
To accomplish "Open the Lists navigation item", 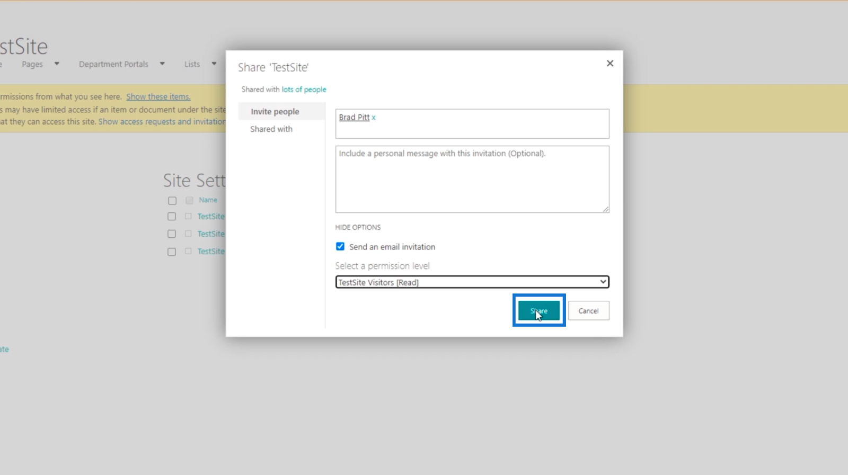I will [192, 64].
